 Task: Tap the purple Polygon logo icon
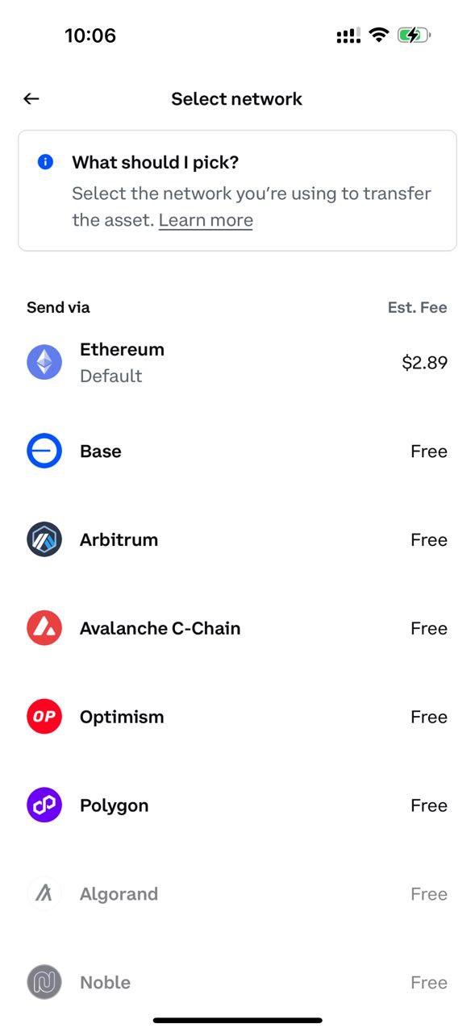[44, 805]
